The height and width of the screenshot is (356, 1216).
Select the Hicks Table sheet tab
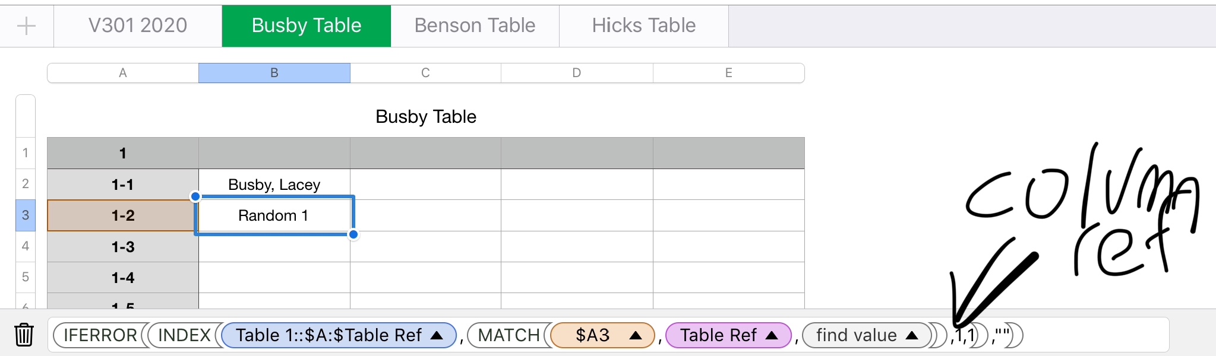coord(643,26)
